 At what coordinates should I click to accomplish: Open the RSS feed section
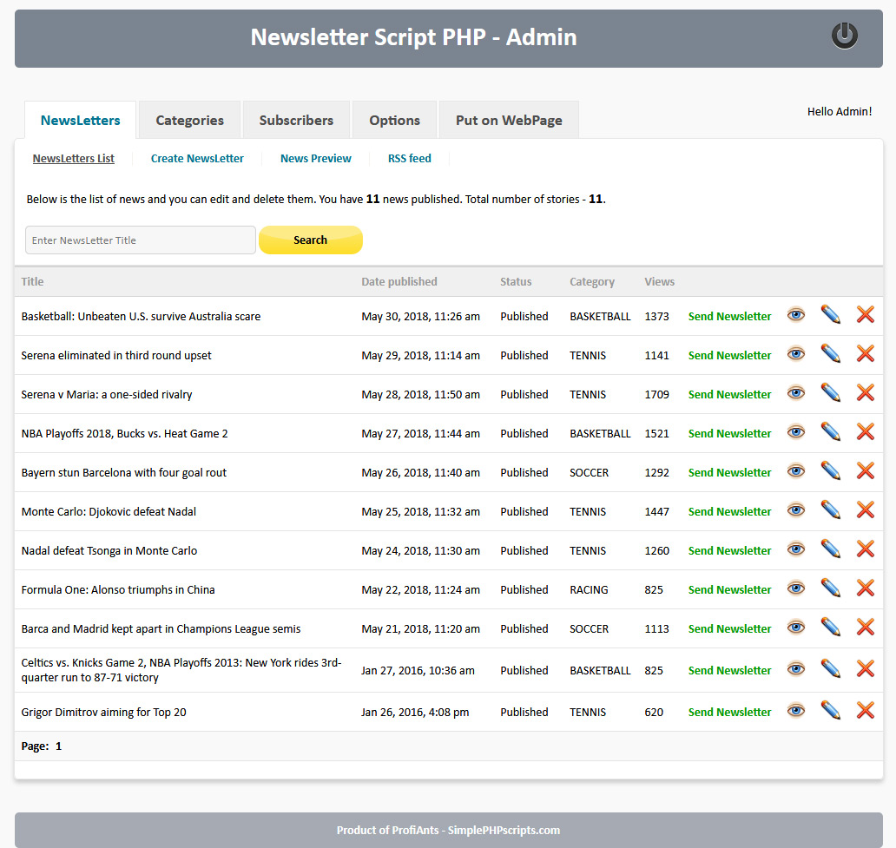pyautogui.click(x=409, y=158)
